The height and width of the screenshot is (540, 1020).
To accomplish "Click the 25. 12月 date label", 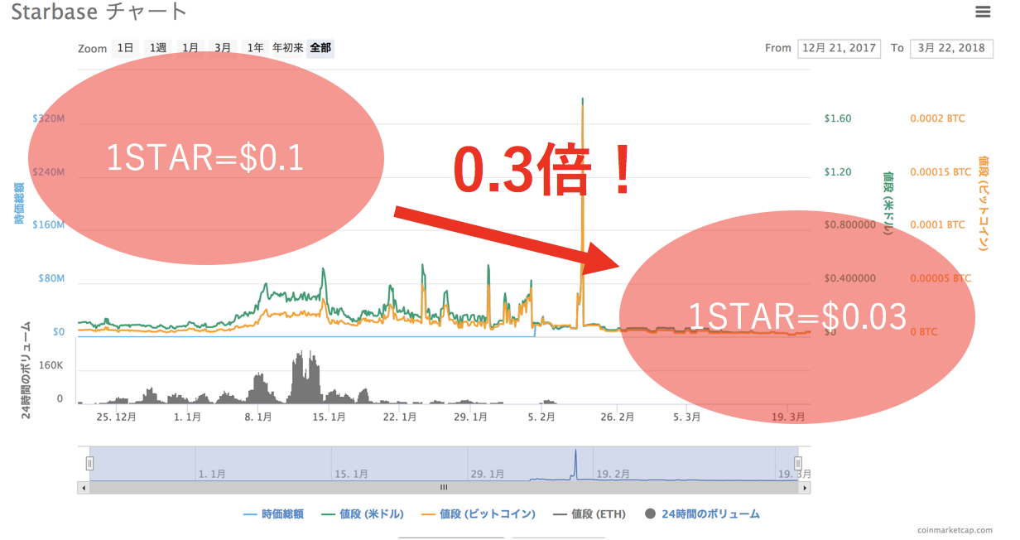I will coord(115,417).
